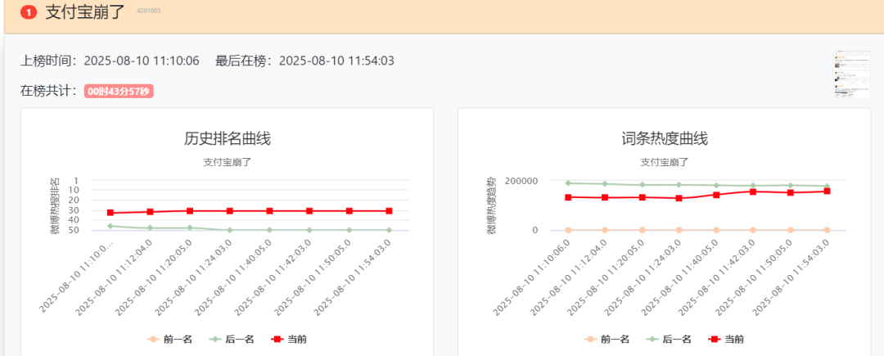Click the 最后在榜 2025-08-10 11:54:03 text
Screen dimensions: 884x356
tap(304, 61)
